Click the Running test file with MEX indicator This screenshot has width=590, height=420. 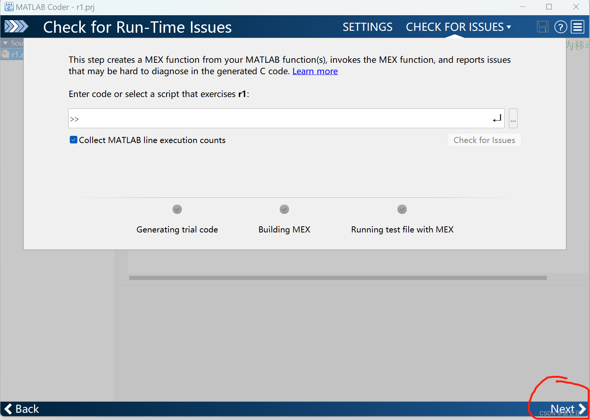click(x=402, y=209)
